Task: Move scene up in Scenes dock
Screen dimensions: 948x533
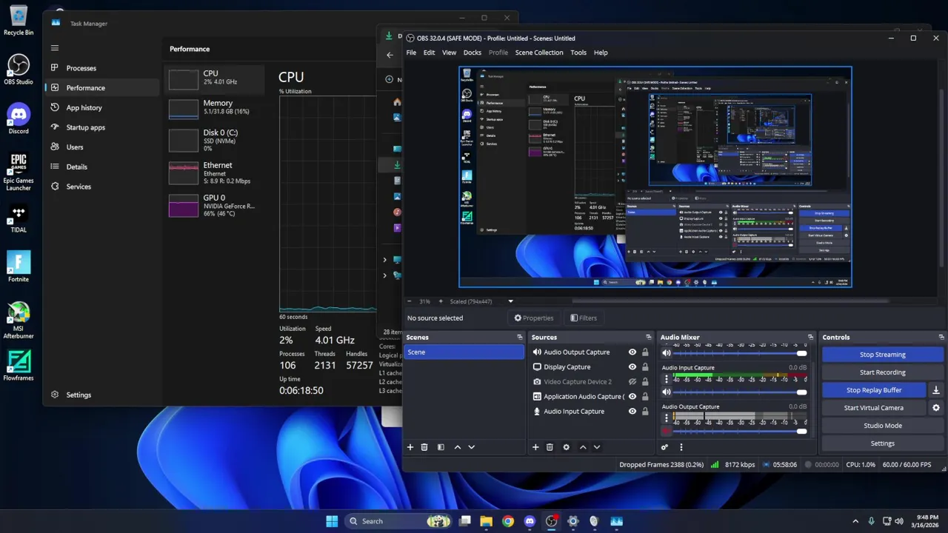Action: (x=458, y=447)
